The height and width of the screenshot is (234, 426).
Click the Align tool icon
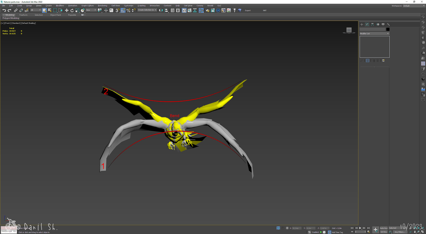click(166, 10)
